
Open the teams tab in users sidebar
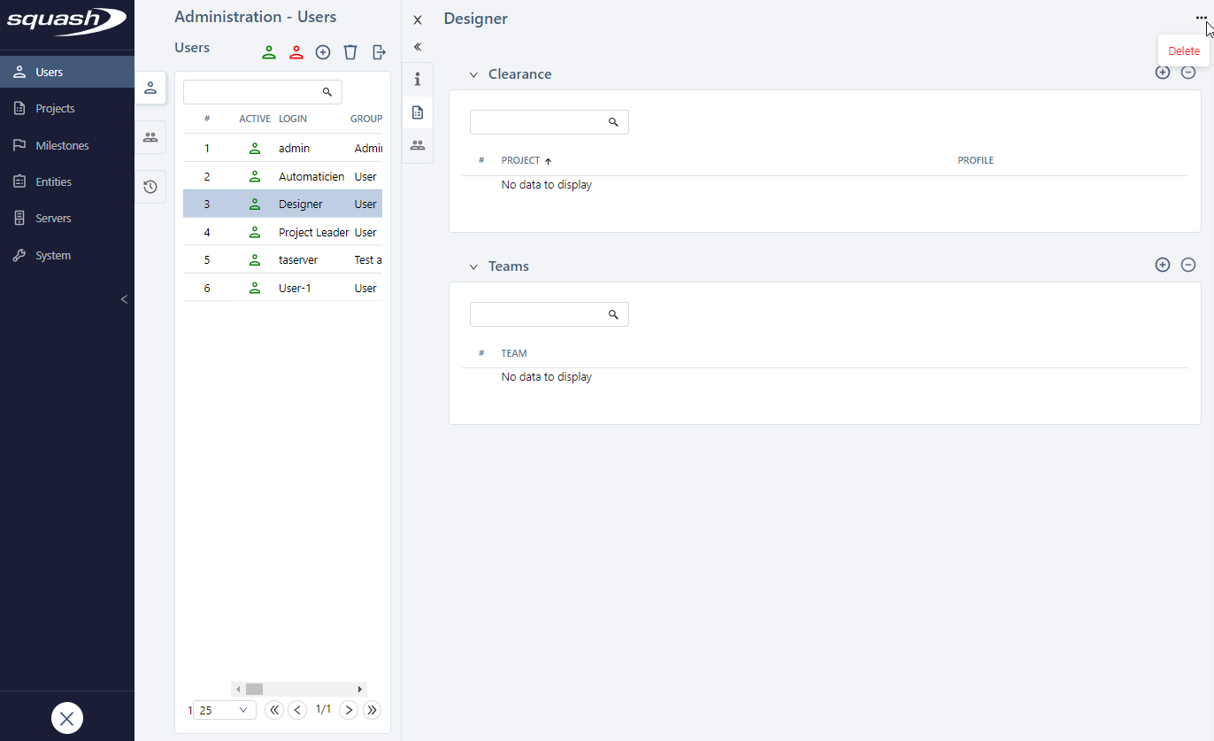[x=150, y=137]
